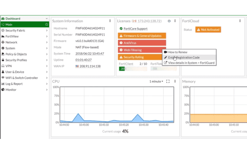Screen dimensions: 247x154
Task: Click the CPU current usage 4% value
Action: pos(125,131)
